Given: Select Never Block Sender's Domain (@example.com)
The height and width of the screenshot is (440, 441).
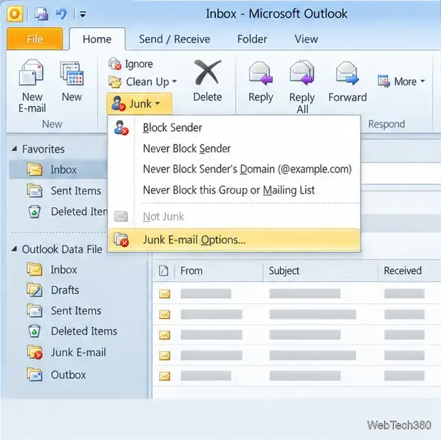Looking at the screenshot, I should [234, 169].
